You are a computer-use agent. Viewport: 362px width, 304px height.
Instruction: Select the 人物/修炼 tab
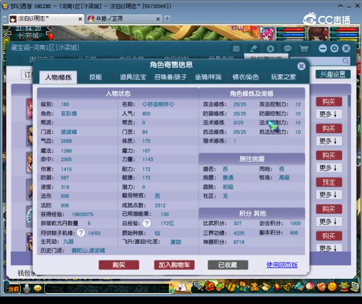58,77
